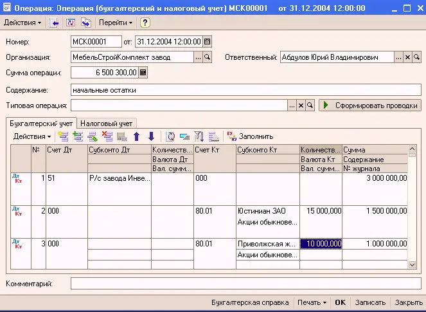This screenshot has width=426, height=312.
Task: Switch to Бухгалтерский учет tab
Action: [41, 124]
